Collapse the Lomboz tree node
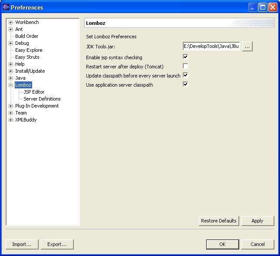 10,85
